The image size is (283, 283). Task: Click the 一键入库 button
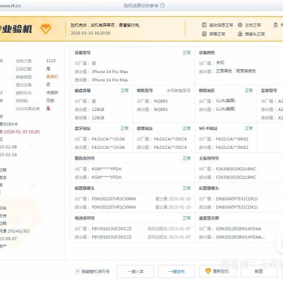[135, 271]
